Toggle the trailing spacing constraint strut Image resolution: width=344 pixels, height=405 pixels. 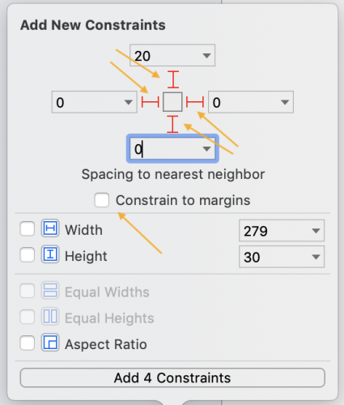195,102
